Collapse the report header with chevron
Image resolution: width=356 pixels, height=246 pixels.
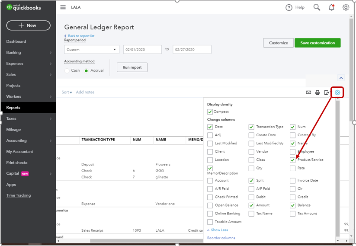[x=341, y=78]
